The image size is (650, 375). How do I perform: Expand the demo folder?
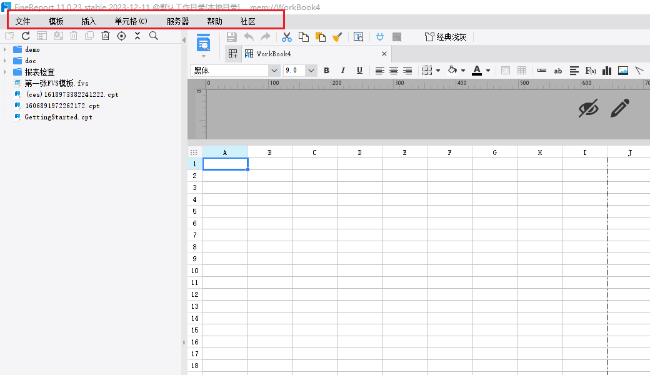pos(5,50)
